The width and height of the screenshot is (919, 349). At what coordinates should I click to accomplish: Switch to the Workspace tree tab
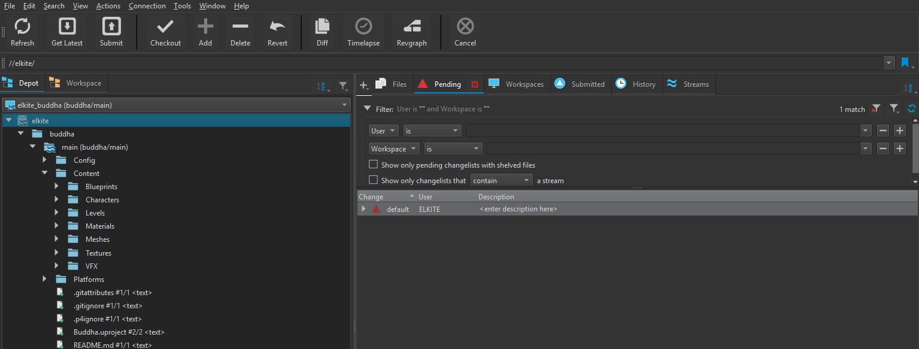pos(76,83)
